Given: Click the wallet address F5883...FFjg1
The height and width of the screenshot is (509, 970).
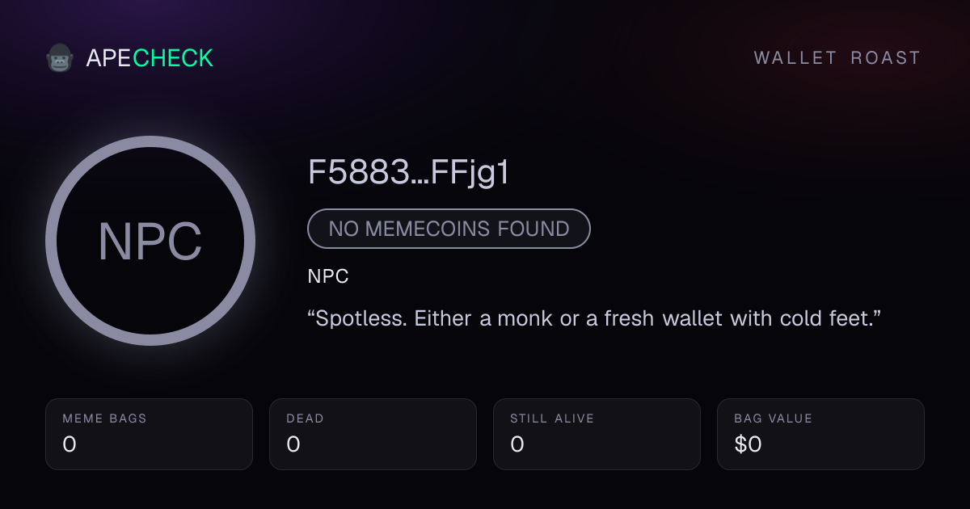Looking at the screenshot, I should point(409,173).
